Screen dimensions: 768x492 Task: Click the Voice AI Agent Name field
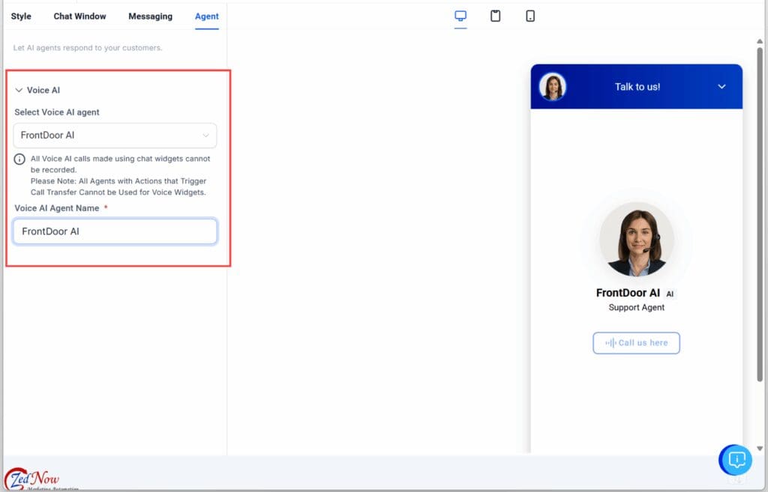[x=114, y=231]
